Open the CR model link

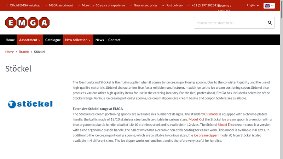pos(211,114)
